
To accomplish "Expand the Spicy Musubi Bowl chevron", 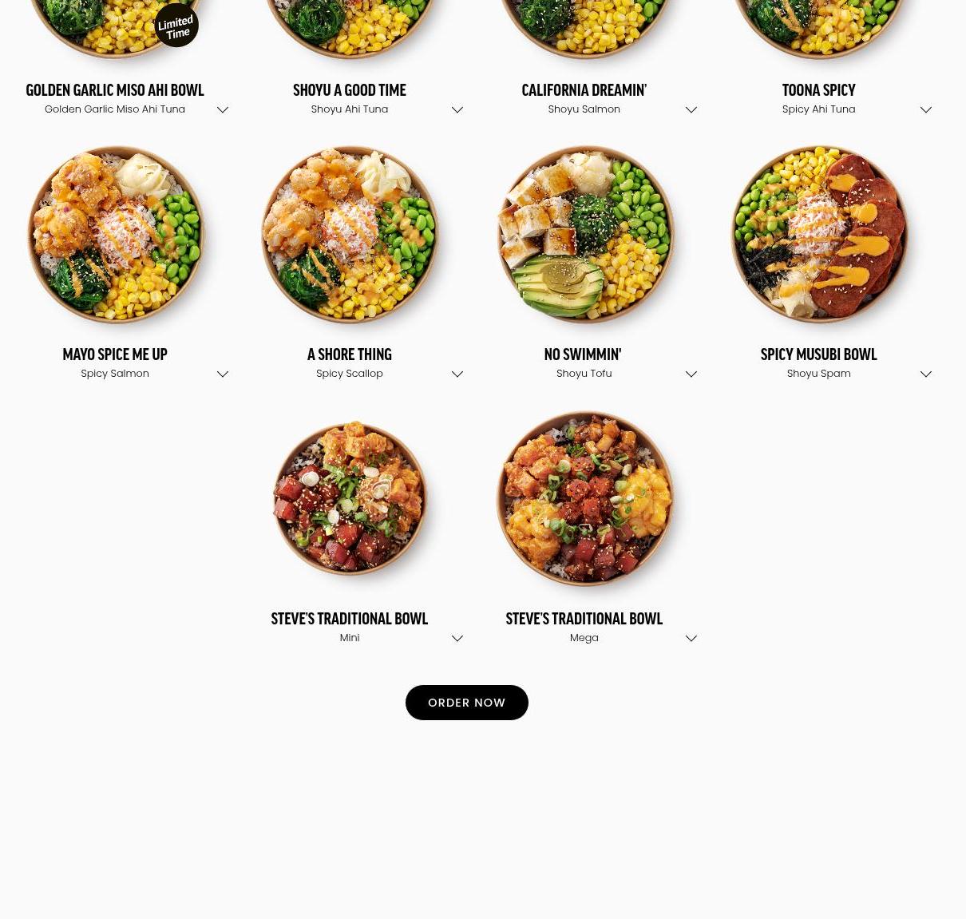I will pyautogui.click(x=926, y=374).
